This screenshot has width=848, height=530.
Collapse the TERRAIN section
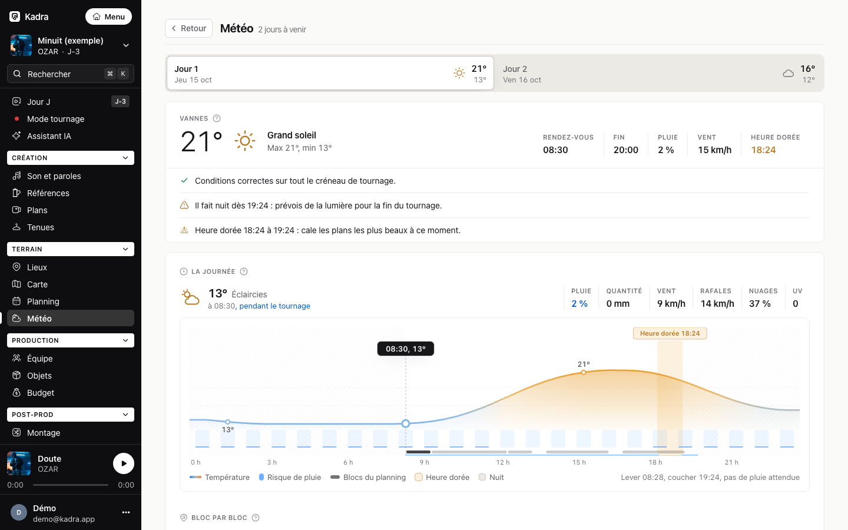coord(71,249)
